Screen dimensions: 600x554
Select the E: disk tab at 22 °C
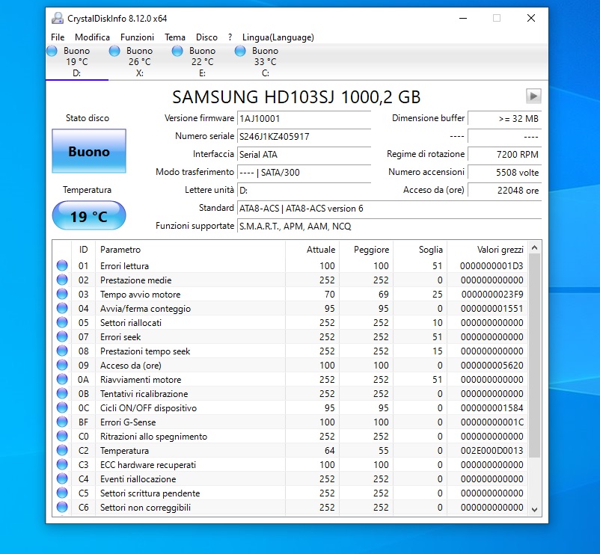(x=203, y=61)
